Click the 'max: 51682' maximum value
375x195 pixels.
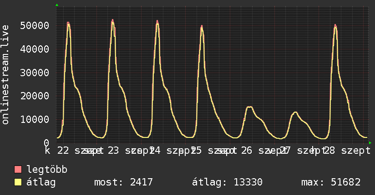(331, 182)
